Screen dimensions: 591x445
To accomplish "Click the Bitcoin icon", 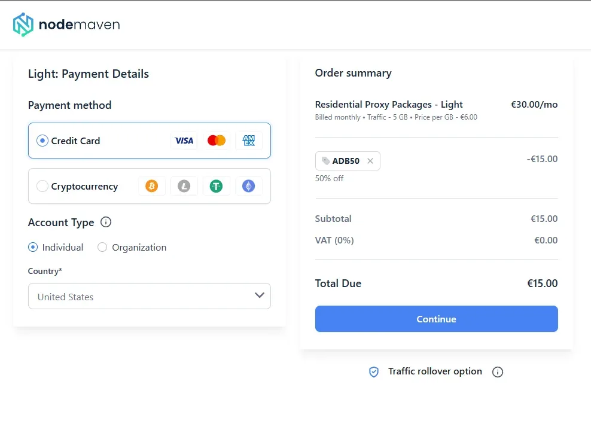I will click(x=152, y=186).
